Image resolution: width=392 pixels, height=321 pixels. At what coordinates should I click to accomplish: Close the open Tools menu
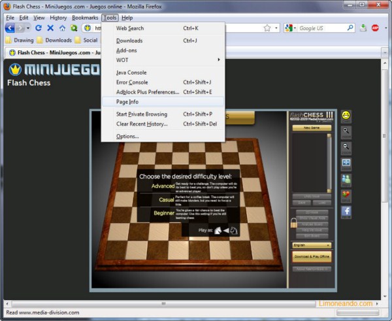tap(110, 18)
